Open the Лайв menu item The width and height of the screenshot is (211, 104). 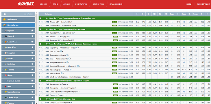(x=55, y=4)
